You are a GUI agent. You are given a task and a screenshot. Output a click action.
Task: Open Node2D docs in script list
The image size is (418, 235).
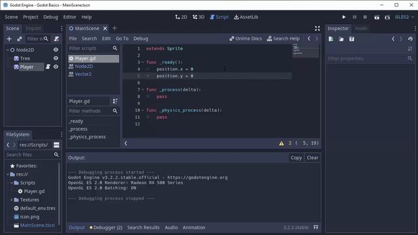click(84, 67)
